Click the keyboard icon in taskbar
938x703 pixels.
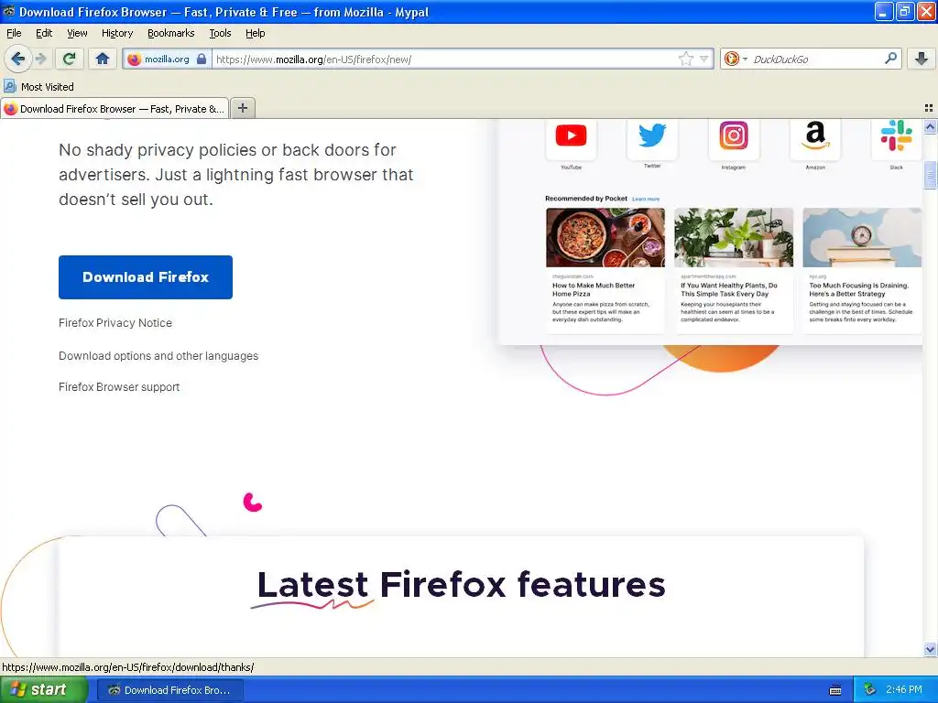point(835,690)
